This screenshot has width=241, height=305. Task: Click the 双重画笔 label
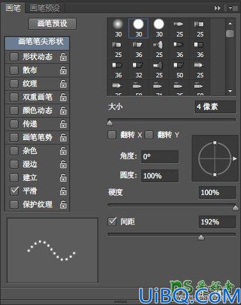tap(38, 97)
